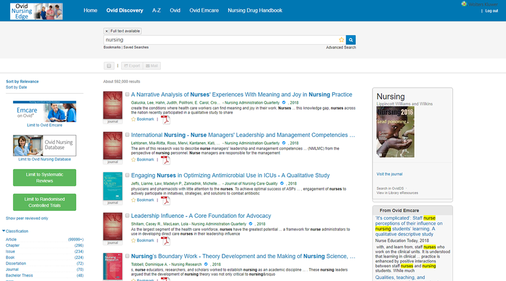Viewport: 506px width, 281px height.
Task: Open the A-Z menu item
Action: pyautogui.click(x=156, y=10)
